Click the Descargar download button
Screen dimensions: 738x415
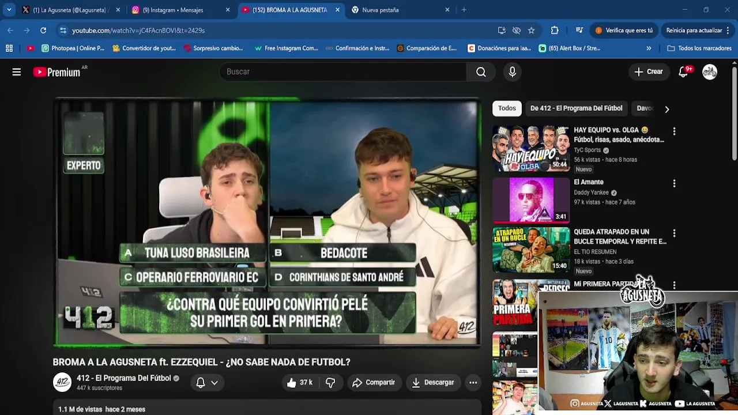(x=432, y=383)
